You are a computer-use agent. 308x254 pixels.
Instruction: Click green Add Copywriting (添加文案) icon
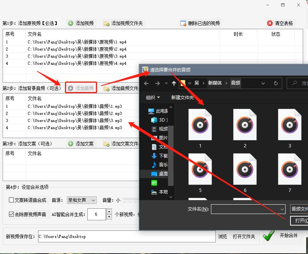70,144
